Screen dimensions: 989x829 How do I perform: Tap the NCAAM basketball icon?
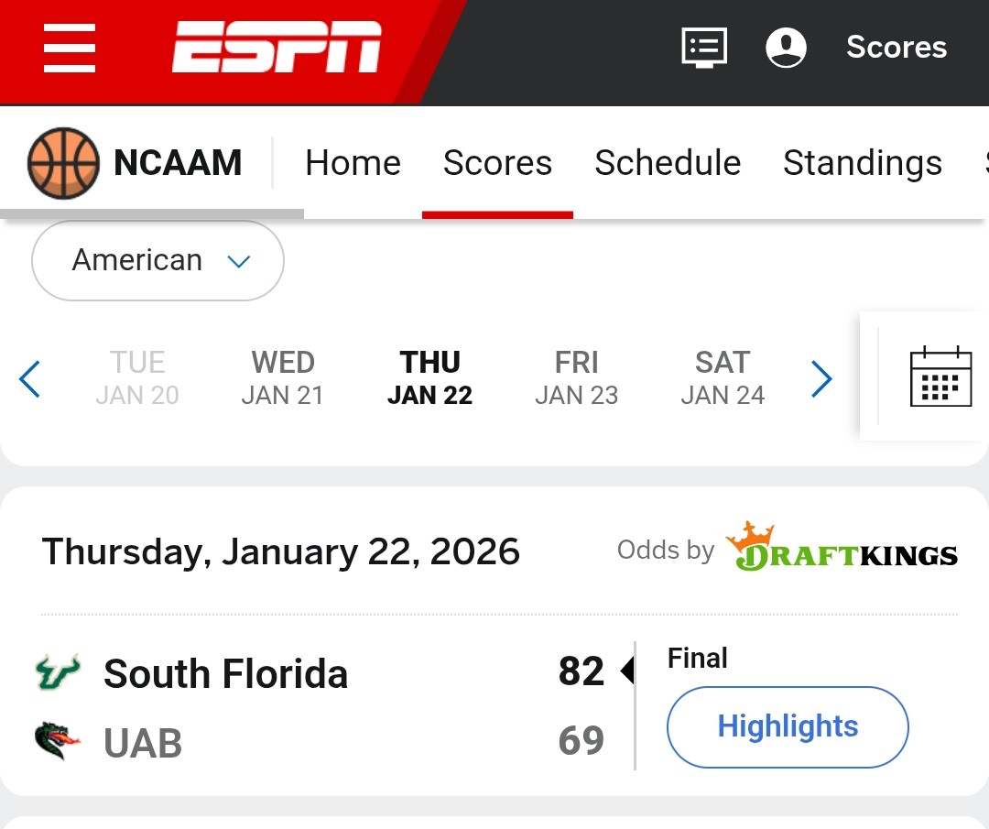62,163
